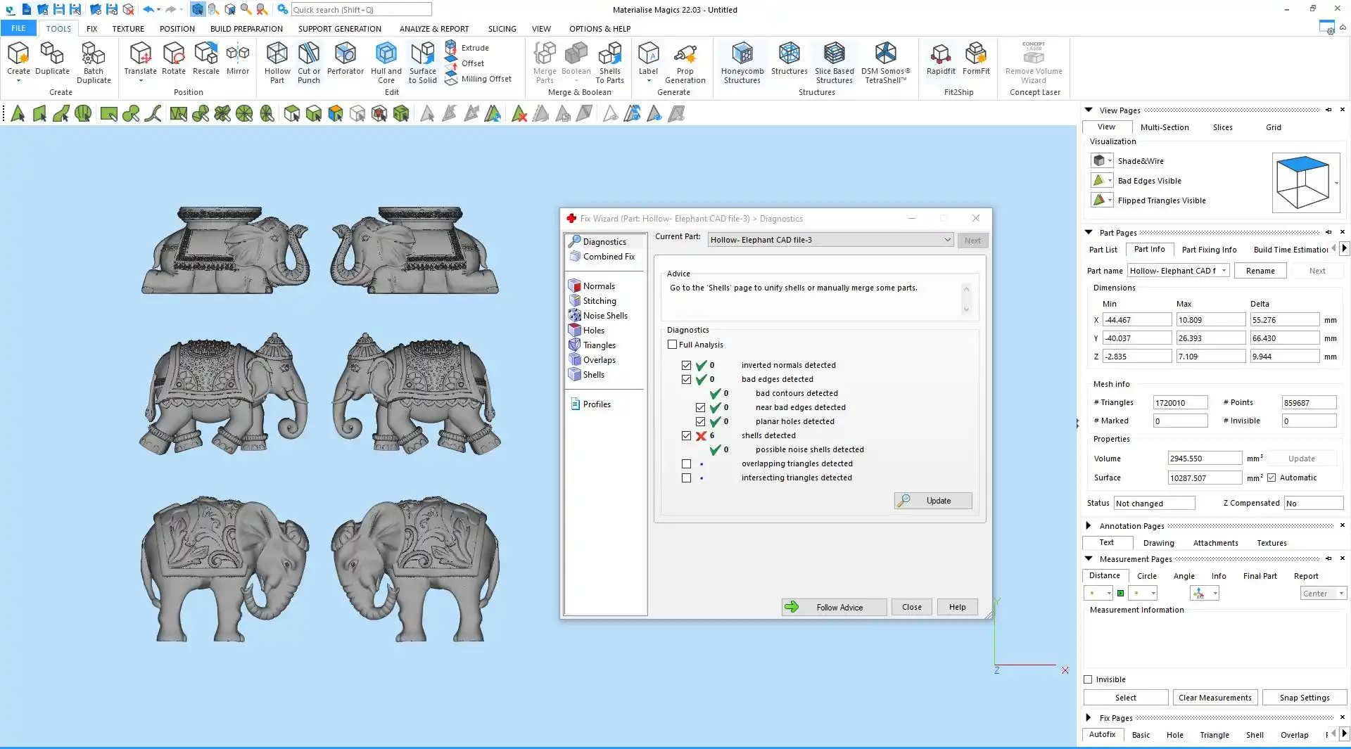Switch to the Multi-Section tab
The width and height of the screenshot is (1351, 749).
[x=1164, y=127]
